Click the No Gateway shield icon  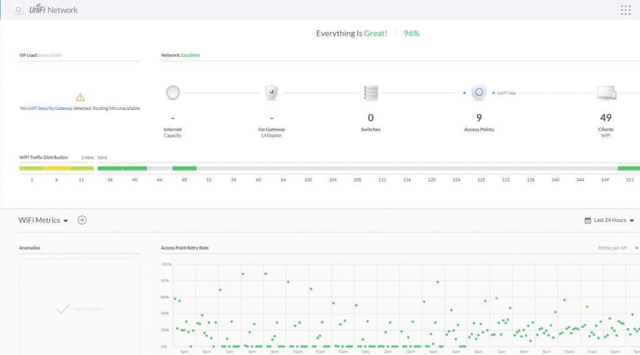(x=271, y=92)
